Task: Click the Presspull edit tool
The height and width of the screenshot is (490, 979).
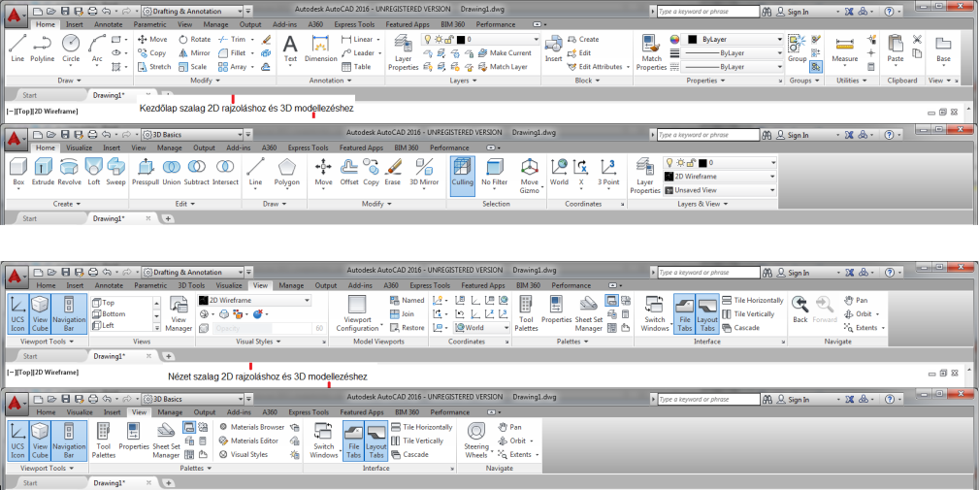Action: (x=146, y=174)
